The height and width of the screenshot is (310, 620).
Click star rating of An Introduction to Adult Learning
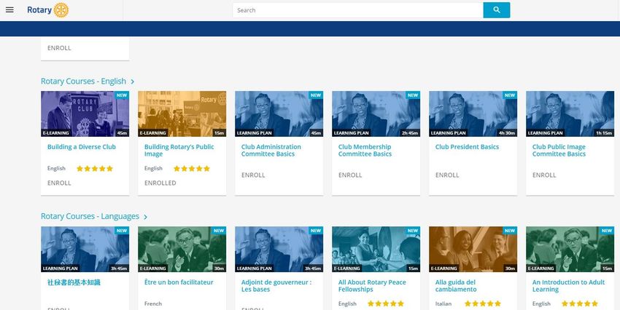point(580,303)
